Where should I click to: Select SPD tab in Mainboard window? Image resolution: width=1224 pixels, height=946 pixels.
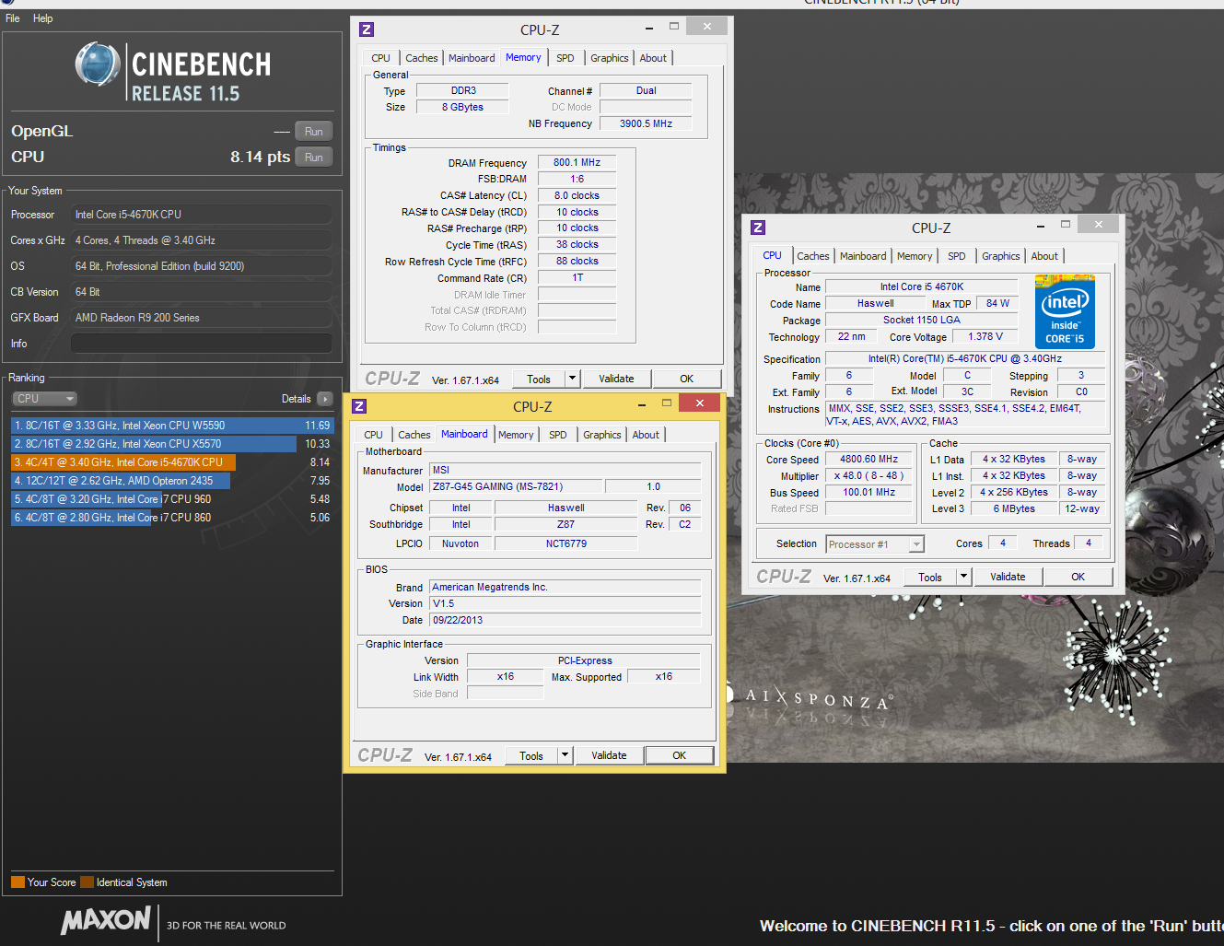(558, 435)
